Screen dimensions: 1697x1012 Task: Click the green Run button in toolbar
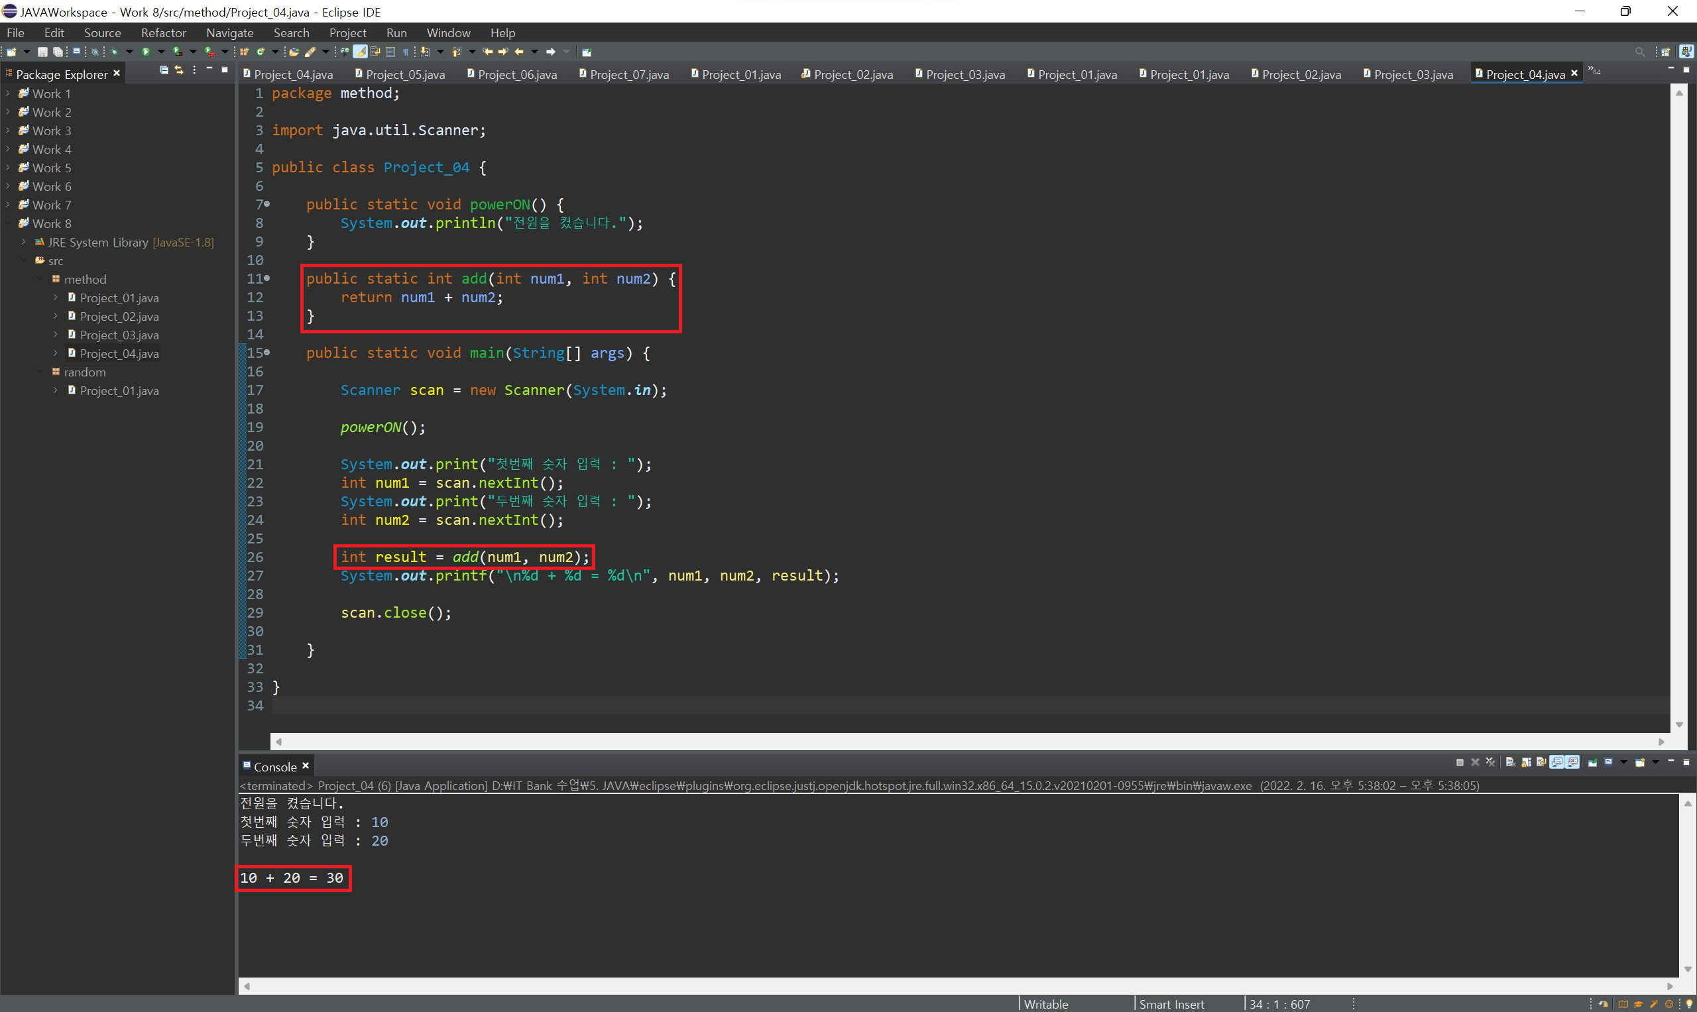point(146,52)
